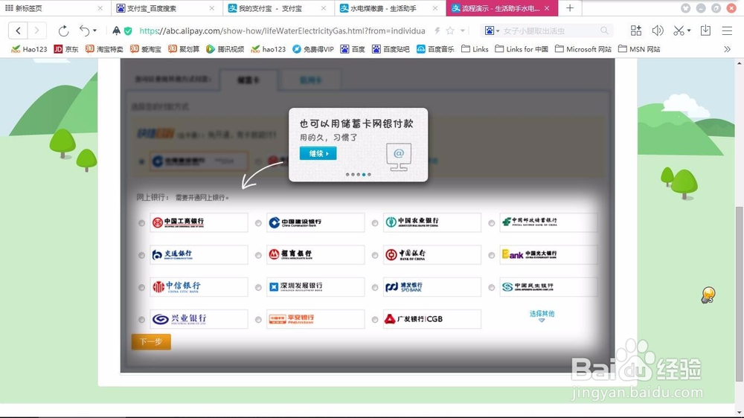The image size is (744, 418).
Task: Go back with the browser back arrow
Action: (18, 30)
